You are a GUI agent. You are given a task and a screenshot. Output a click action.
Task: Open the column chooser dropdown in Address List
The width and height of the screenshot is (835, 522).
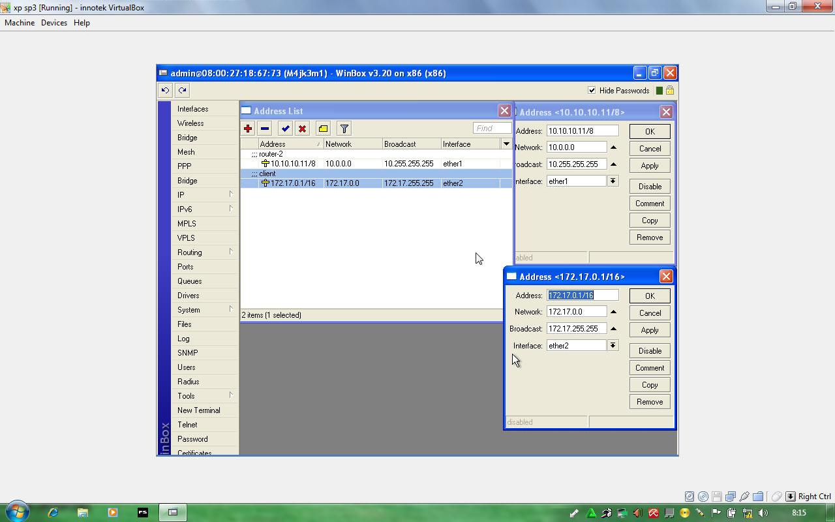506,144
